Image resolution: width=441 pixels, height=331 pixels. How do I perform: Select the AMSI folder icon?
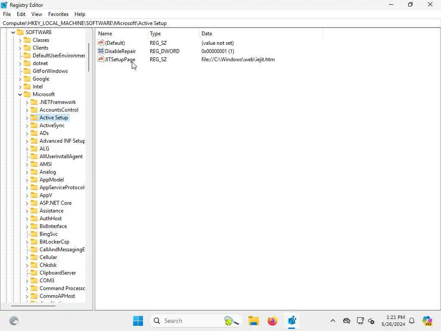coord(34,164)
